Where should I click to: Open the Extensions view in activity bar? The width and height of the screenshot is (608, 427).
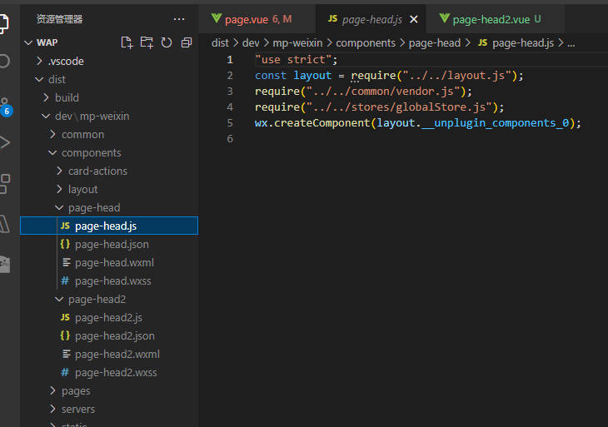pos(5,183)
